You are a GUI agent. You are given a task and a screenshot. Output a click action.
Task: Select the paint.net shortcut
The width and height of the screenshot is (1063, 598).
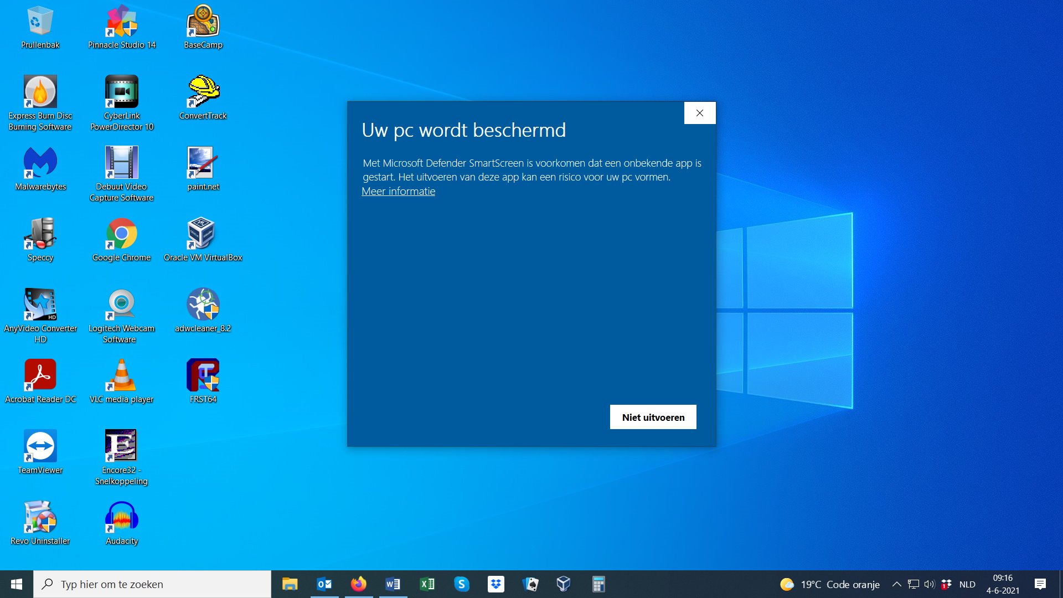[203, 169]
